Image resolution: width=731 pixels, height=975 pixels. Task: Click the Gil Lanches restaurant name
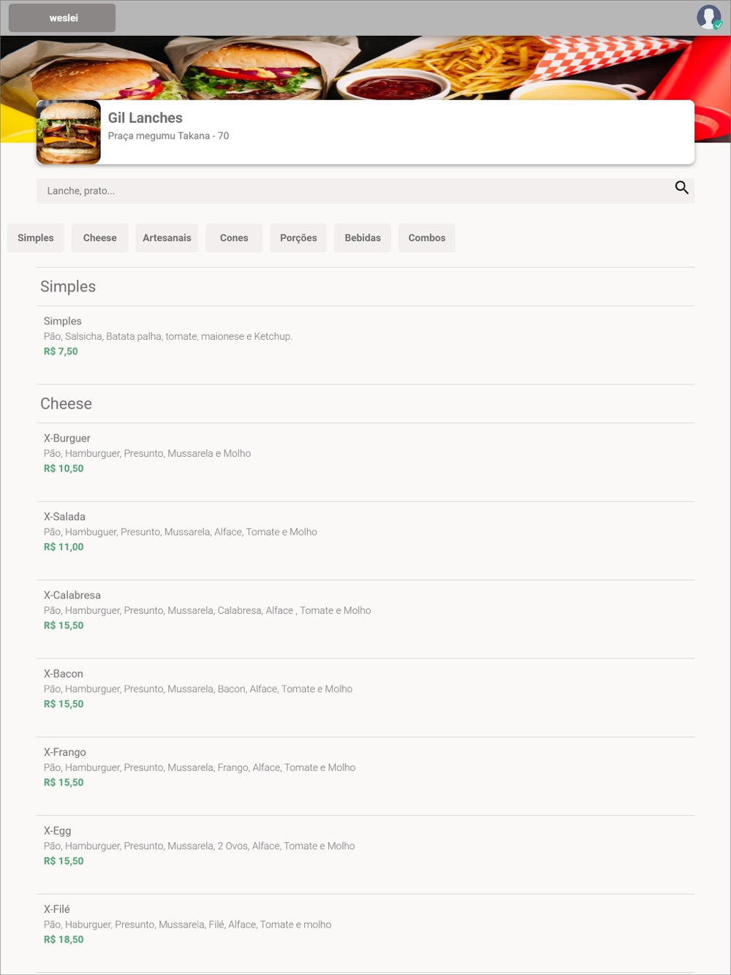click(x=145, y=118)
